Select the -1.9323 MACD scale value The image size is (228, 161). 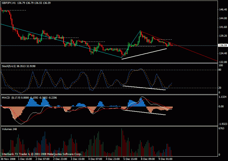pos(223,124)
